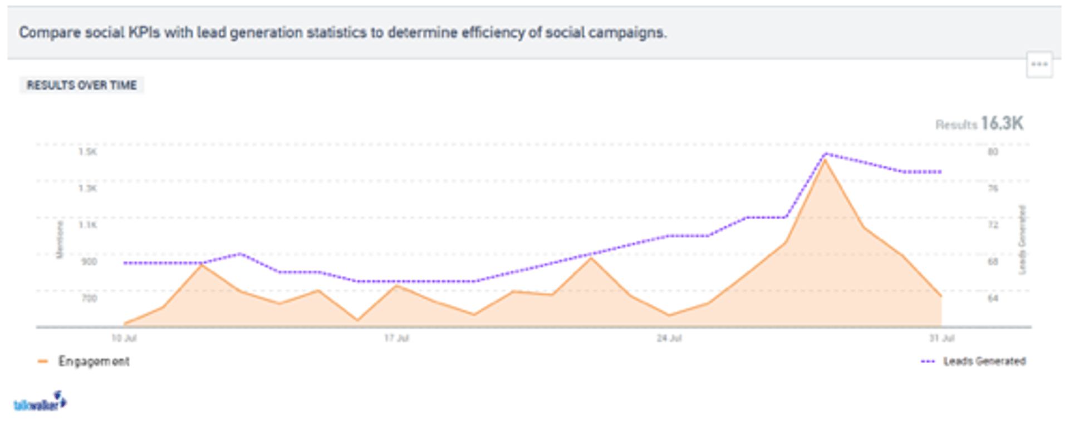
Task: Click the 17 Jul date label
Action: click(x=396, y=338)
